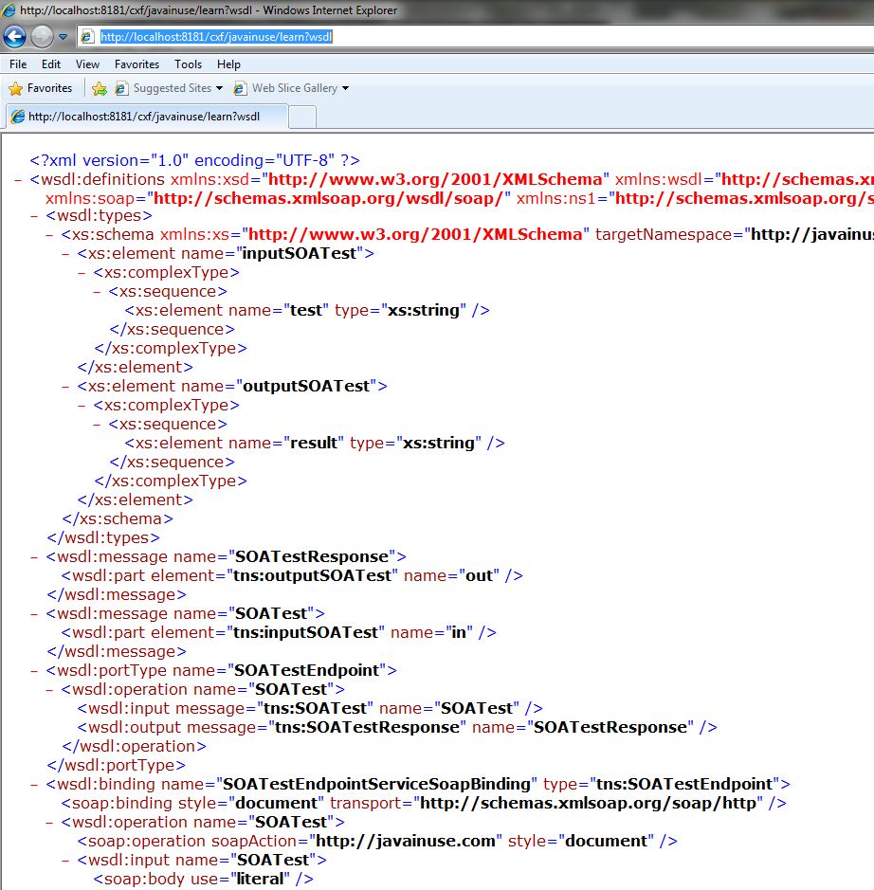Screen dimensions: 874x890
Task: Open the Favorites menu
Action: click(137, 64)
